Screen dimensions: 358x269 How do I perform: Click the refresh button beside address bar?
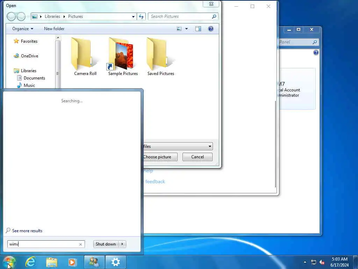pos(141,16)
